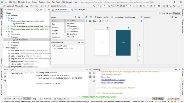Open the Pemrograman_mobile_unsika theme dropdown
184x103 pixels.
tap(124, 17)
